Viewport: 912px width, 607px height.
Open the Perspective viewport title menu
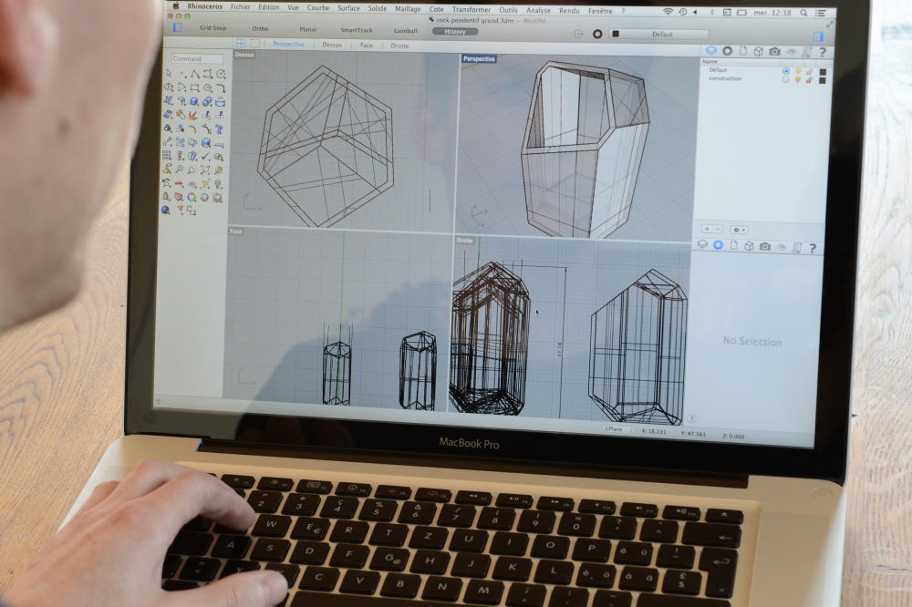479,58
